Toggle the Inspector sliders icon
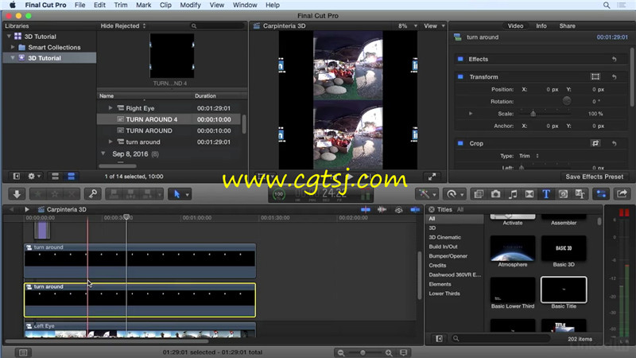 point(601,194)
